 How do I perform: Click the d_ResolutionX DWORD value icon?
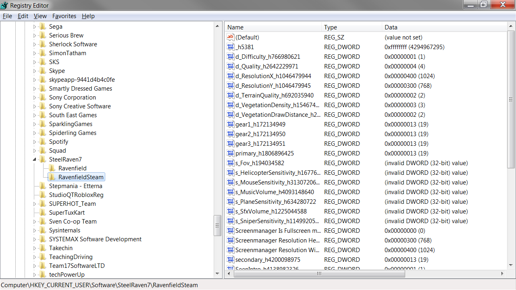231,76
